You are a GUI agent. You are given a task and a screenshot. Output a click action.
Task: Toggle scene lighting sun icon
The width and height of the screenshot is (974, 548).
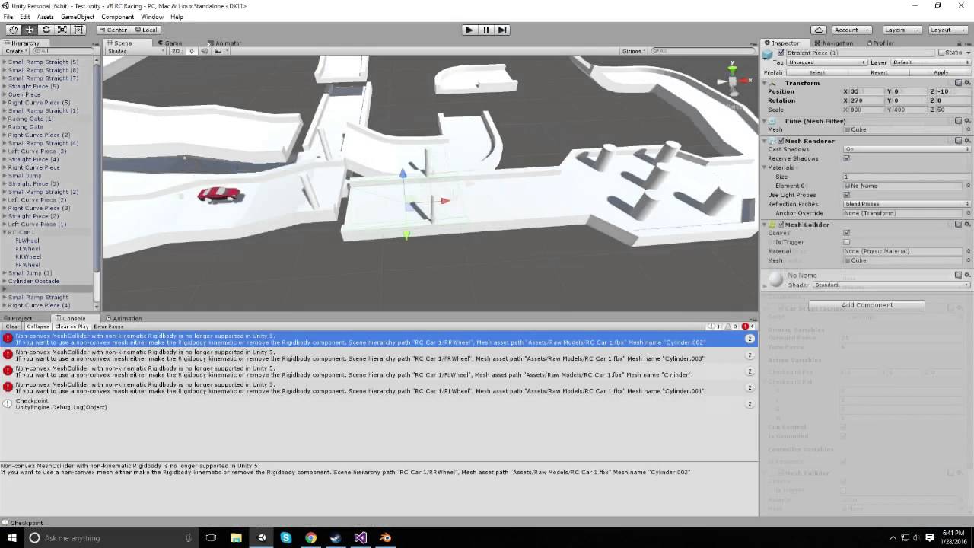[x=192, y=51]
